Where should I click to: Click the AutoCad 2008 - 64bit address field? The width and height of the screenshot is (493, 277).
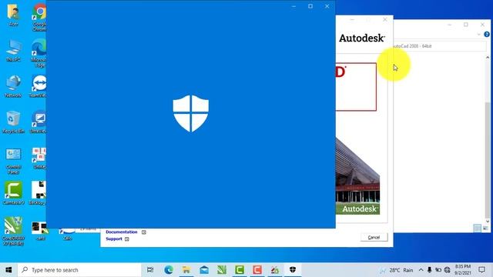[440, 46]
